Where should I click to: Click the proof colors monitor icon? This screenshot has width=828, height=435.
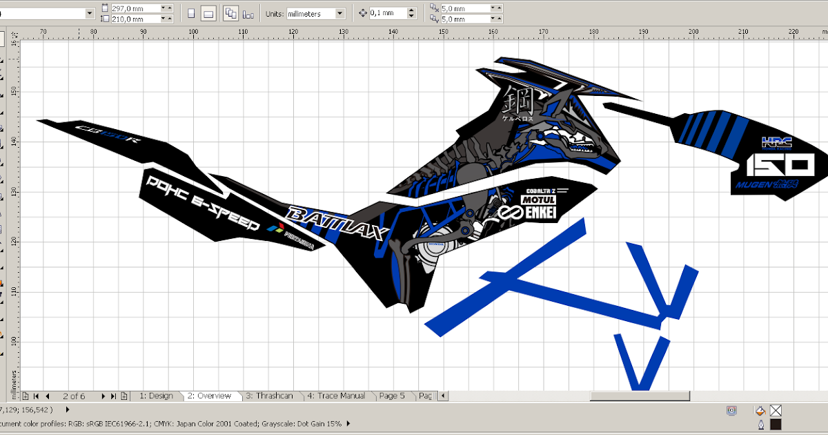tap(731, 411)
